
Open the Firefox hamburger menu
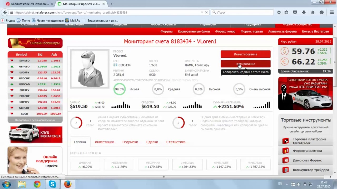click(332, 12)
